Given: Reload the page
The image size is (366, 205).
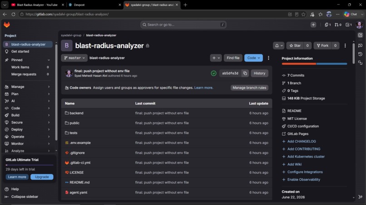Looking at the screenshot, I should (13, 14).
